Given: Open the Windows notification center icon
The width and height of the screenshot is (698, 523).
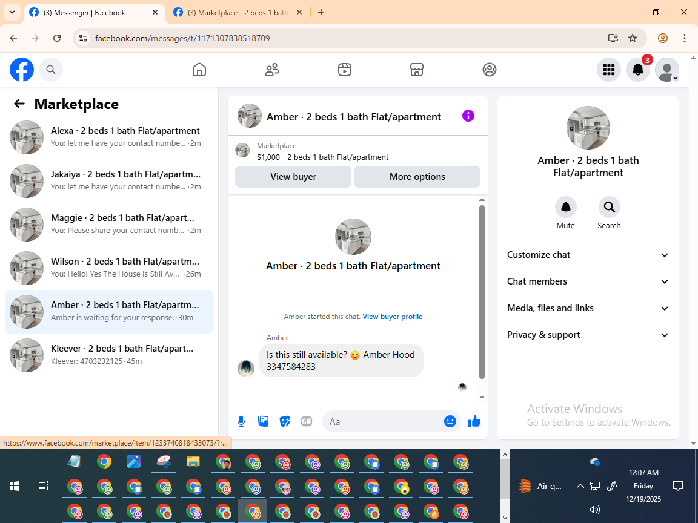Looking at the screenshot, I should coord(678,486).
